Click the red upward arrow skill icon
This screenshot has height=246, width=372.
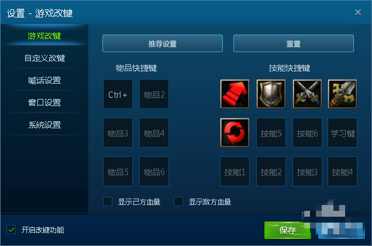235,94
